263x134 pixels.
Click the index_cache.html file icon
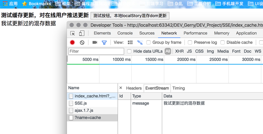pos(71,96)
